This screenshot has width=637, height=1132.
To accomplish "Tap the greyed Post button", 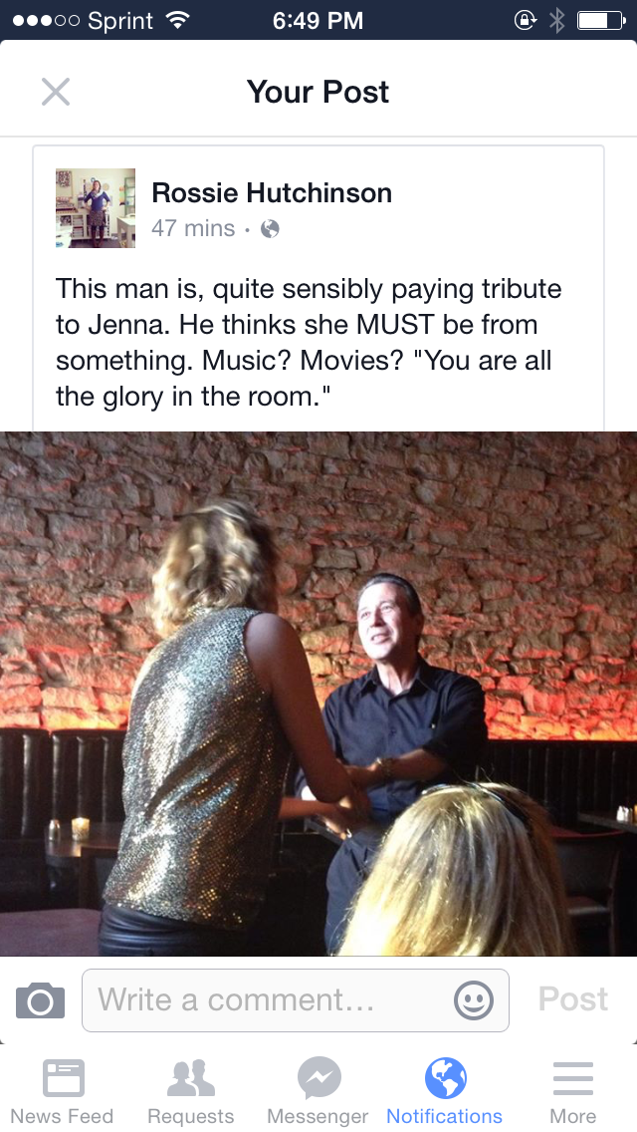I will click(x=572, y=999).
